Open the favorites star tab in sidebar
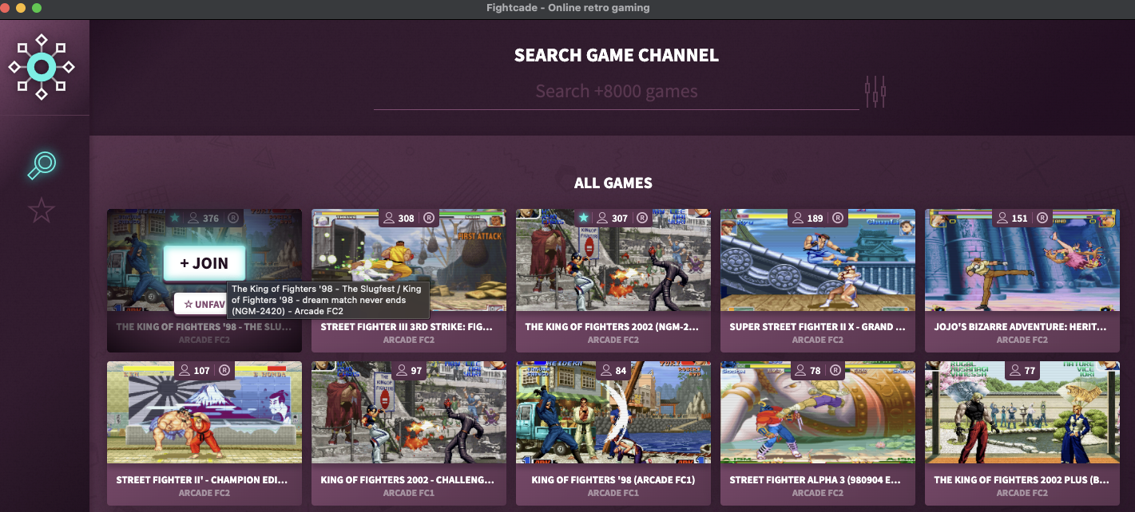The width and height of the screenshot is (1135, 512). (x=42, y=211)
